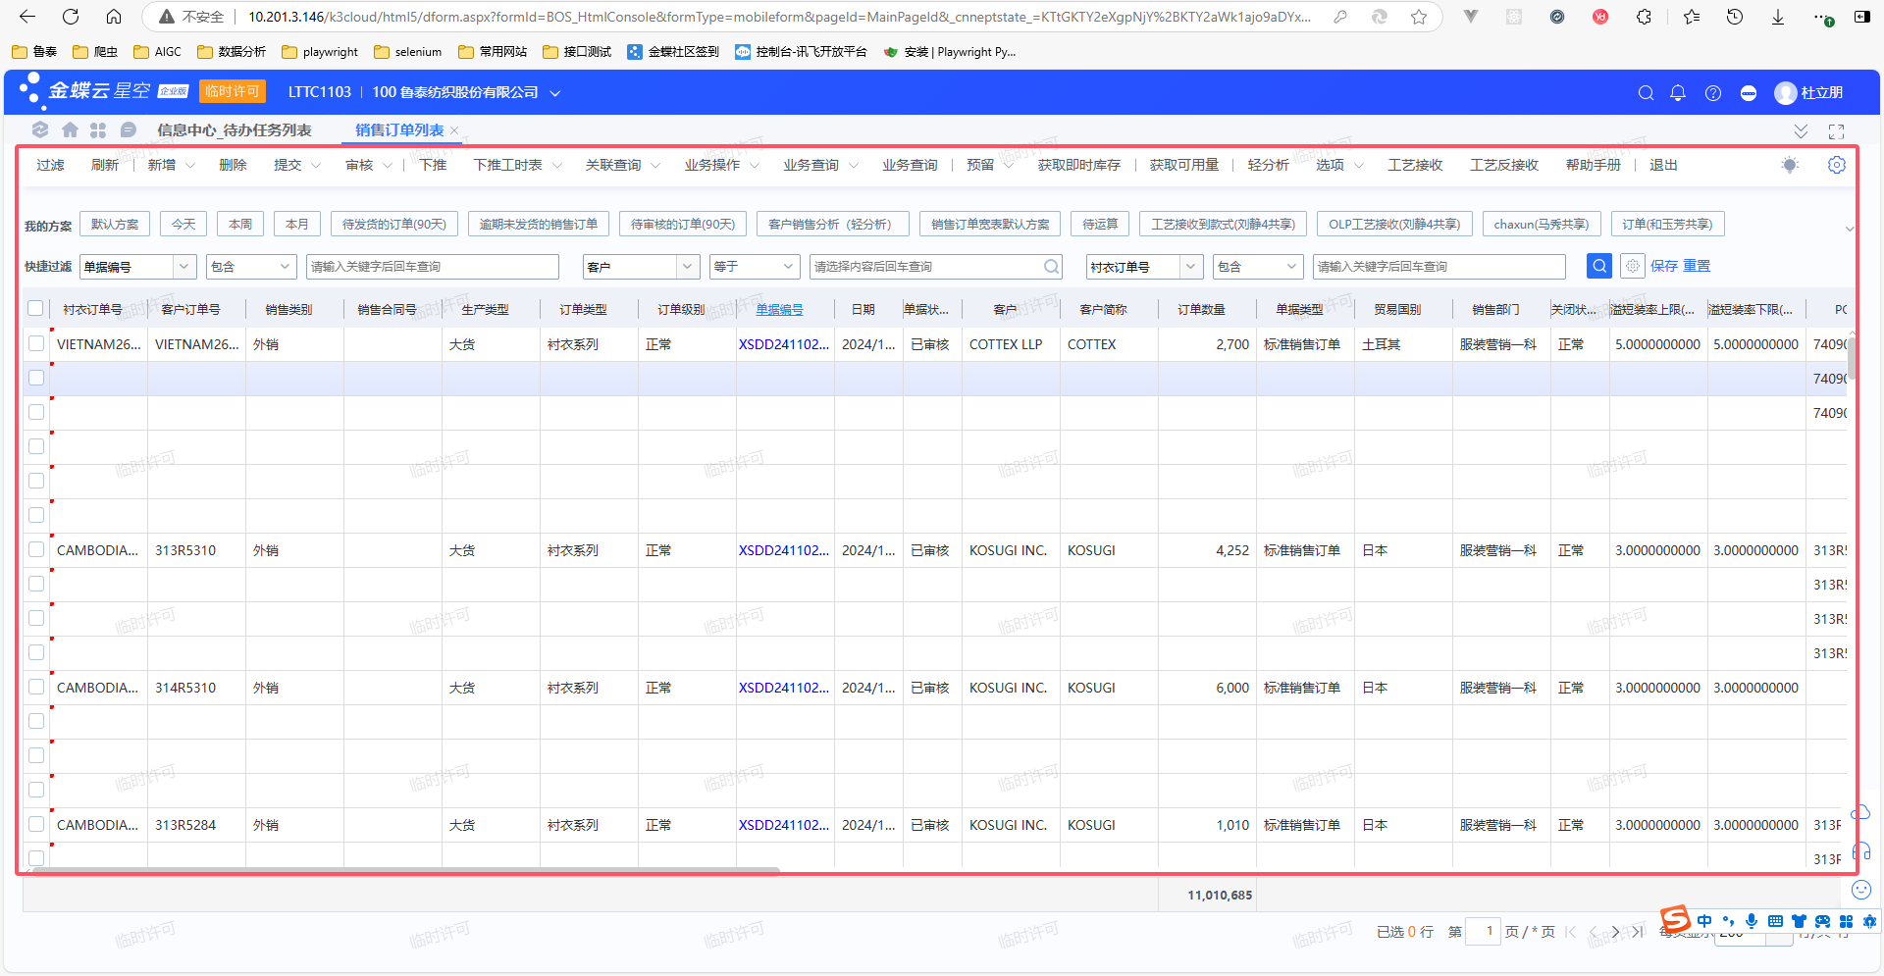Focus the 单据编号 keyword search input
This screenshot has width=1884, height=976.
point(433,267)
